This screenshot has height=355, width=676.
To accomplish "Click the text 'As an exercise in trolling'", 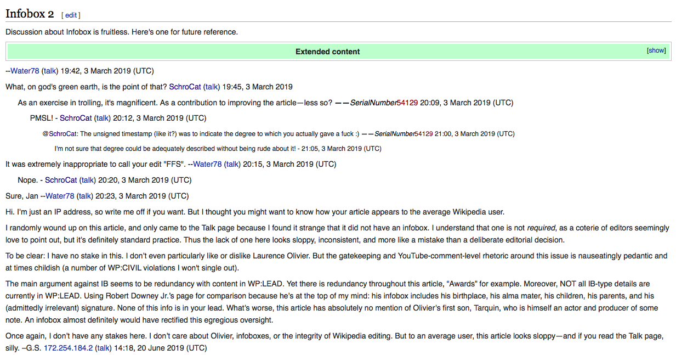I will [63, 103].
